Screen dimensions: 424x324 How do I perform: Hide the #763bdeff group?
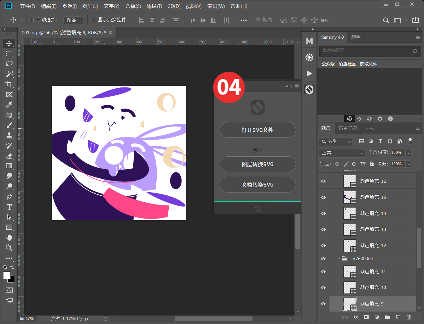pyautogui.click(x=323, y=259)
